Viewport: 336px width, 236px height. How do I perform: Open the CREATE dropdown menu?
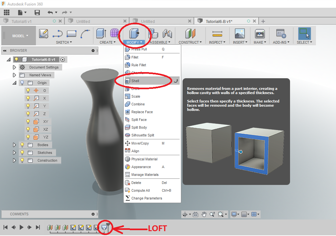pos(107,42)
